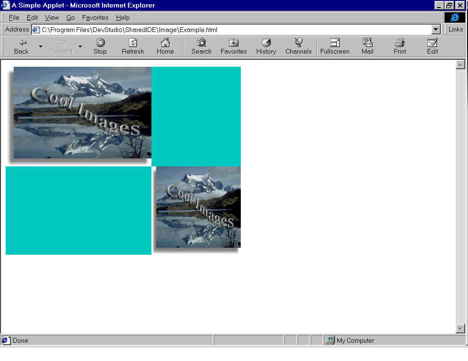Click the greyed-out Forward toolbar button

pos(61,47)
